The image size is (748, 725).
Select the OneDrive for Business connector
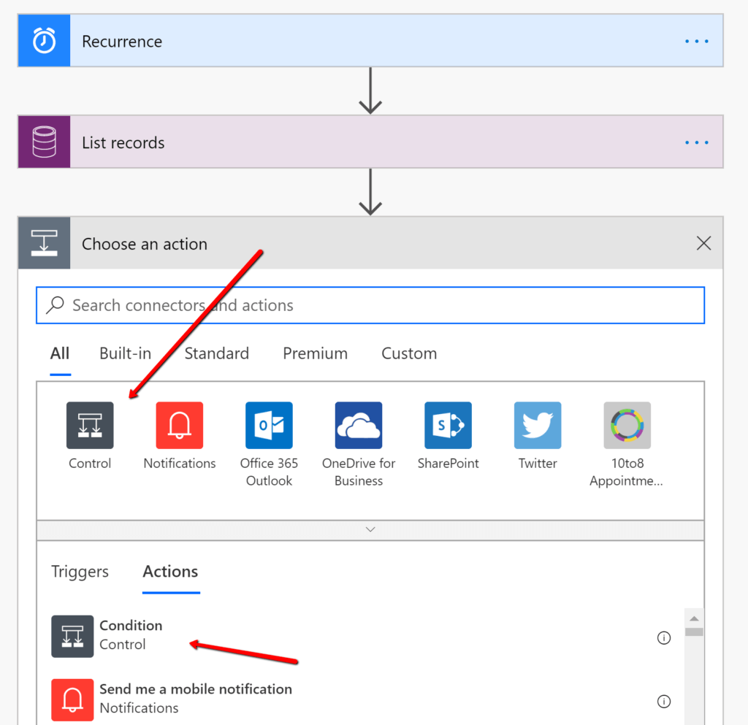[x=358, y=425]
